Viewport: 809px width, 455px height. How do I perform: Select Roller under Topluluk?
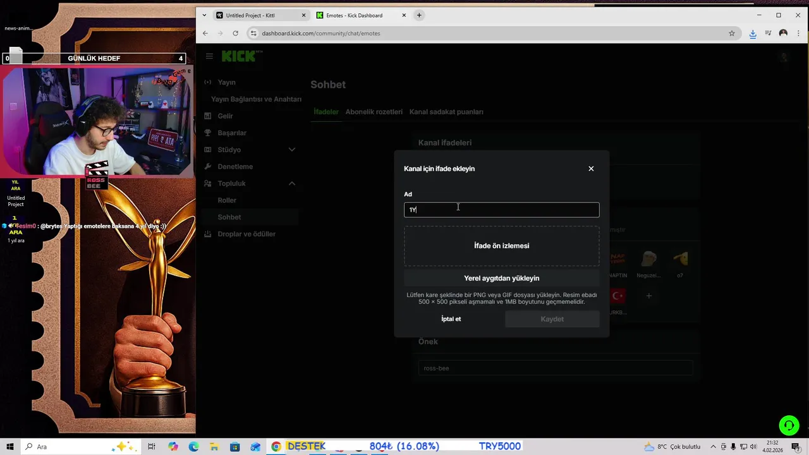coord(227,200)
